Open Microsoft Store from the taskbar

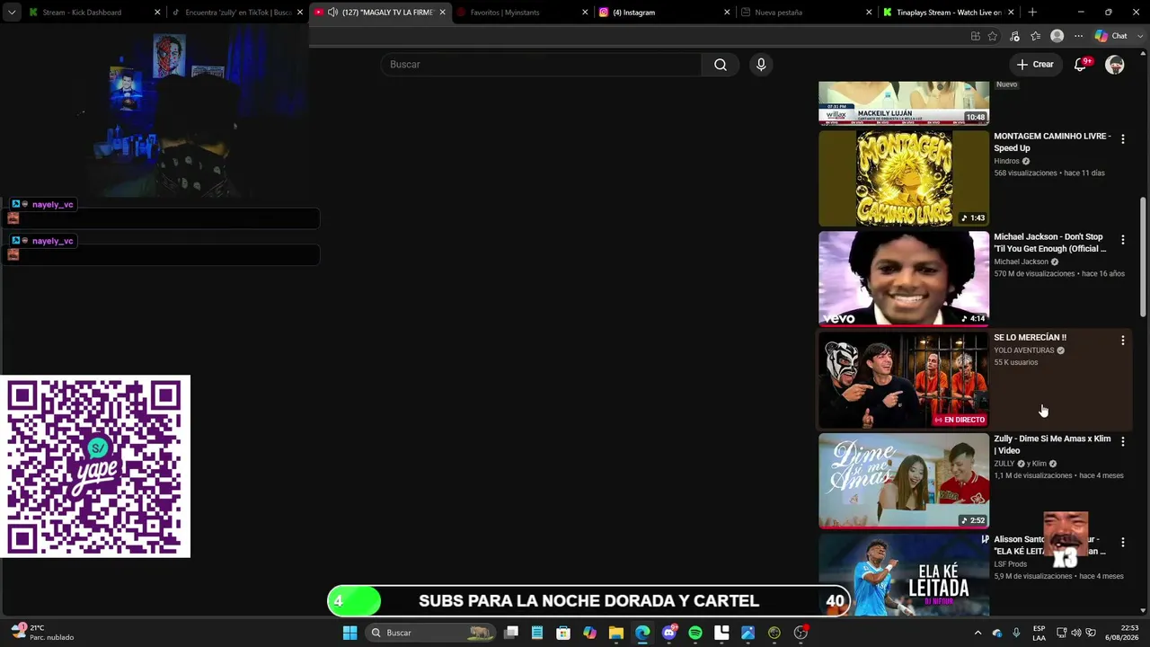pyautogui.click(x=563, y=633)
